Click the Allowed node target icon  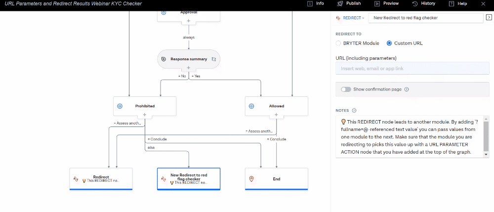coord(251,106)
